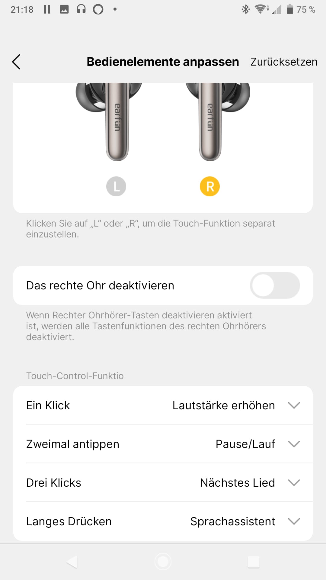The width and height of the screenshot is (326, 580).
Task: Toggle Das rechte Ohr deaktivieren switch
Action: click(x=275, y=285)
